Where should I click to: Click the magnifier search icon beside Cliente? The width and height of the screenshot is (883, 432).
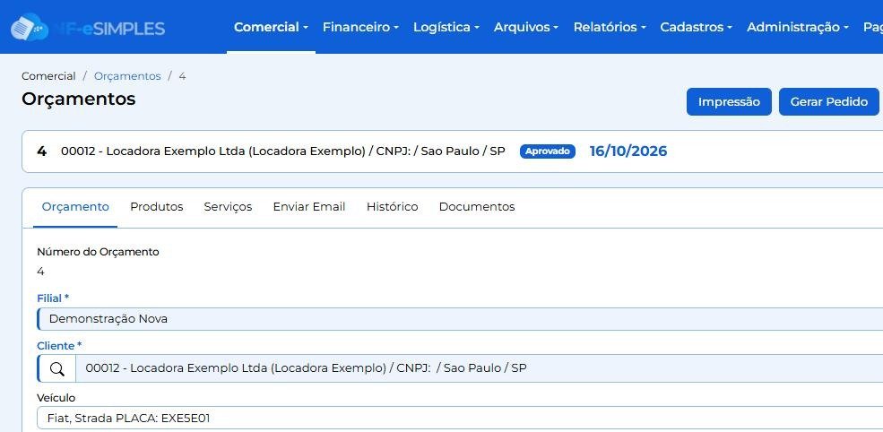[56, 369]
